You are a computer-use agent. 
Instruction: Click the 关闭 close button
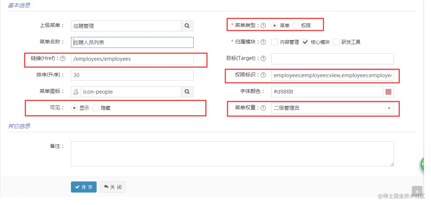click(113, 187)
